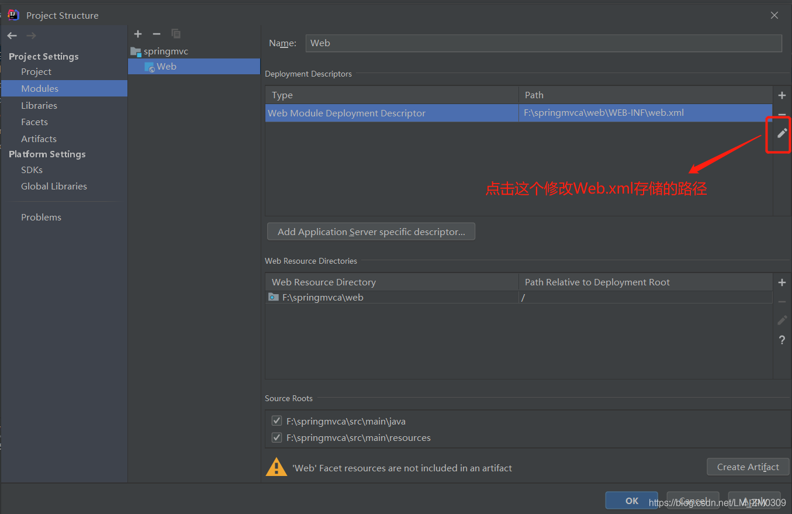The height and width of the screenshot is (514, 792).
Task: Click Path Relative to Deployment Root header
Action: 645,282
